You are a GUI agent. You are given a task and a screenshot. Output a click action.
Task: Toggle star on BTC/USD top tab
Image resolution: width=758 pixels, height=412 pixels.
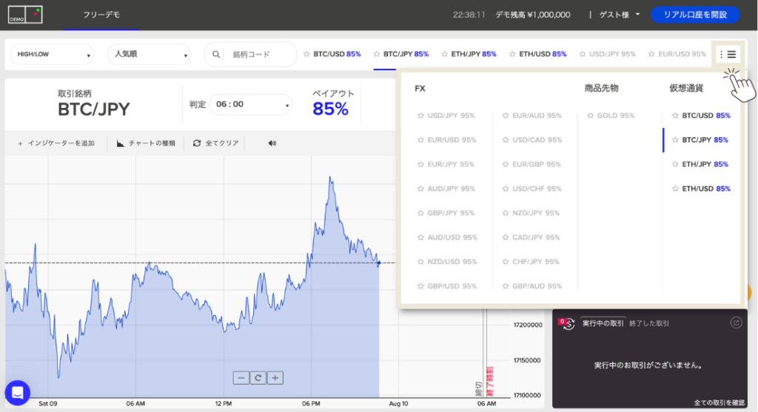pos(306,54)
